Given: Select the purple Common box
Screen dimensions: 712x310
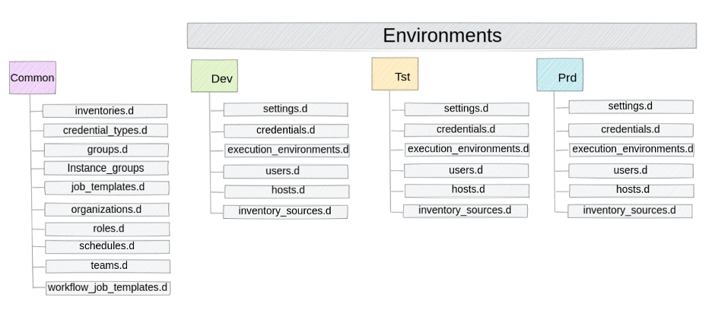Looking at the screenshot, I should pos(32,77).
